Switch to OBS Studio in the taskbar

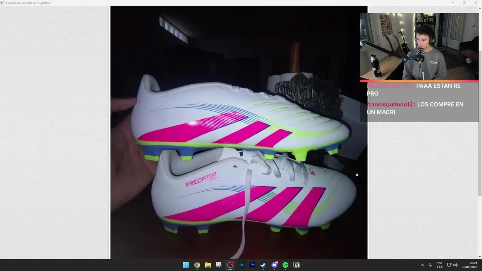click(x=230, y=265)
